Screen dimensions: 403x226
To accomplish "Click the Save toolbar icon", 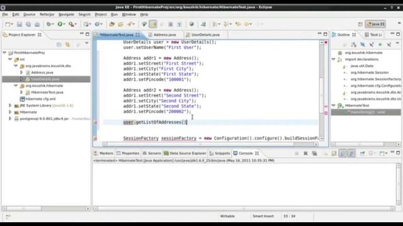I will click(20, 24).
